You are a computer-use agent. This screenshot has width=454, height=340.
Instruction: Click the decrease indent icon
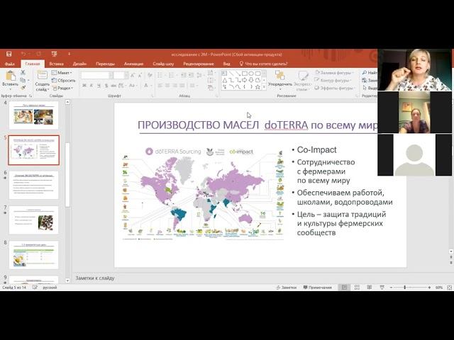tap(184, 76)
